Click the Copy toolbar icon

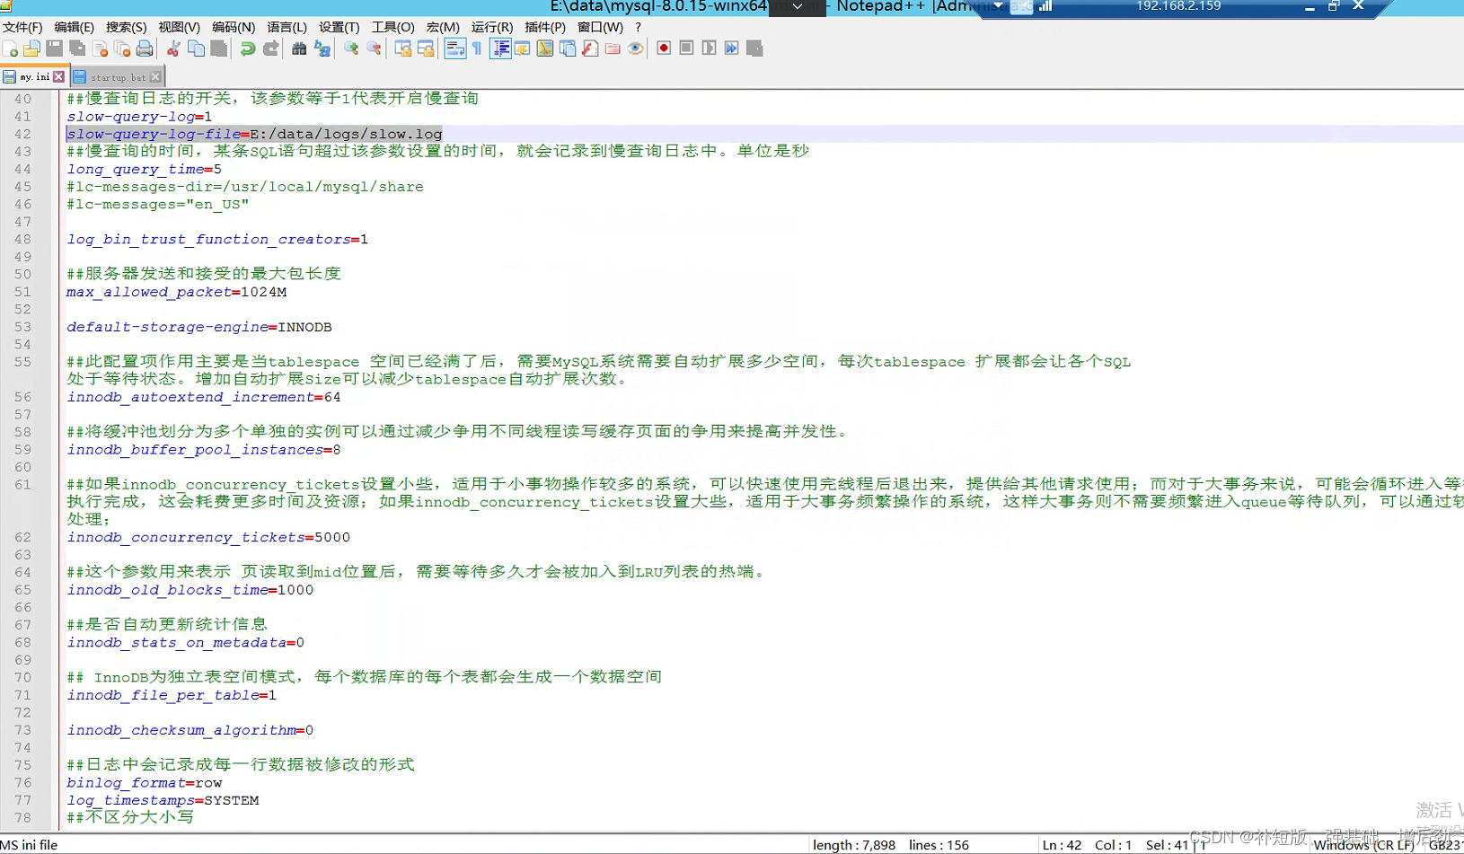click(x=196, y=48)
